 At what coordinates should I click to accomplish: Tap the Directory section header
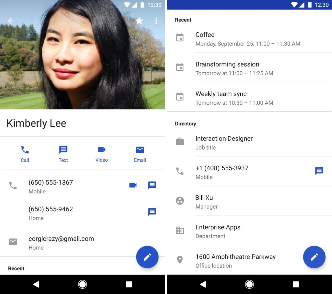(185, 124)
